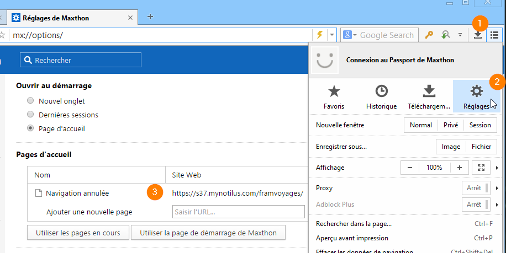The width and height of the screenshot is (506, 253).
Task: Expand the Affichage submenu arrow
Action: pyautogui.click(x=497, y=168)
